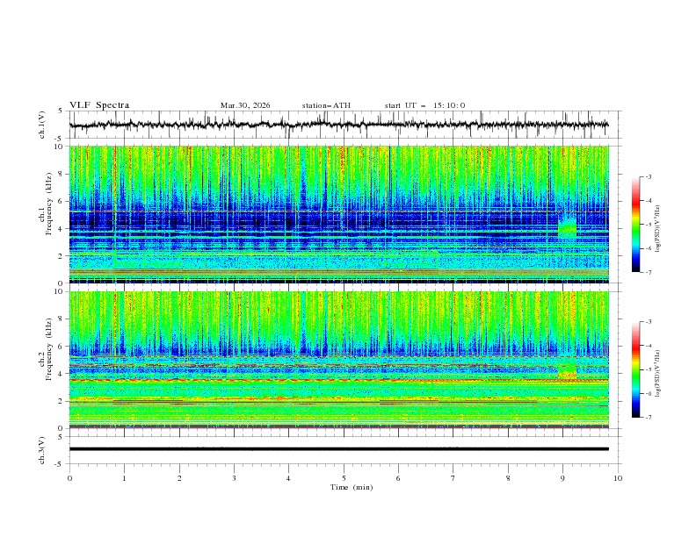Click the -3 label on ch.1 colorbar
The width and height of the screenshot is (696, 537).
click(x=649, y=177)
